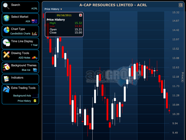Click the CandleStick Charts label
The height and width of the screenshot is (140, 186).
click(x=20, y=34)
